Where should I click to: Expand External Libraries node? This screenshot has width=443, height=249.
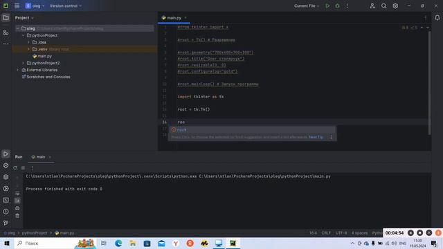click(18, 70)
